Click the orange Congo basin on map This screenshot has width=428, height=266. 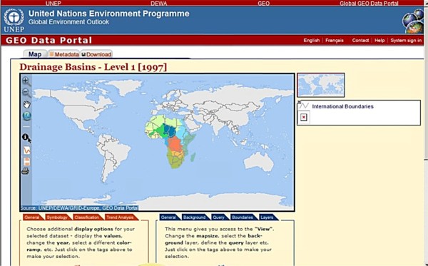pyautogui.click(x=175, y=145)
